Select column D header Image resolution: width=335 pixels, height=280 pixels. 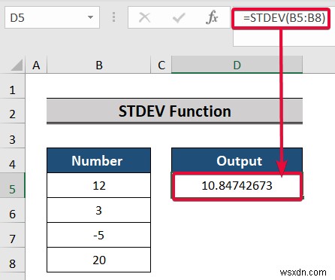point(237,65)
